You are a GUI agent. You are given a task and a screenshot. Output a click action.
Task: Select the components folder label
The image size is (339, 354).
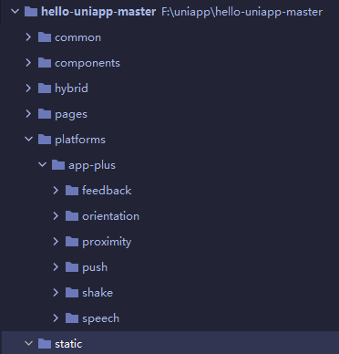[x=87, y=63]
